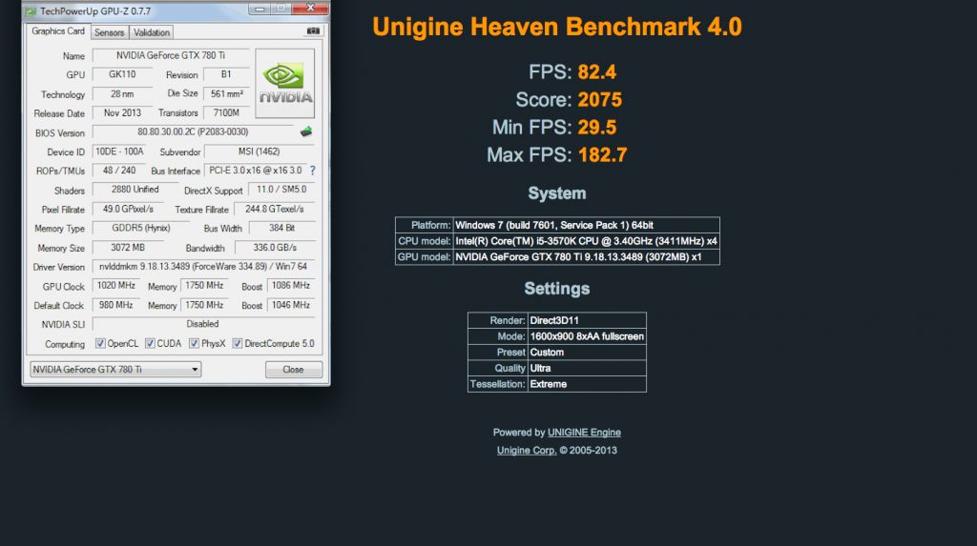This screenshot has height=546, width=977.
Task: Toggle the OpenCL checkbox
Action: pyautogui.click(x=100, y=344)
